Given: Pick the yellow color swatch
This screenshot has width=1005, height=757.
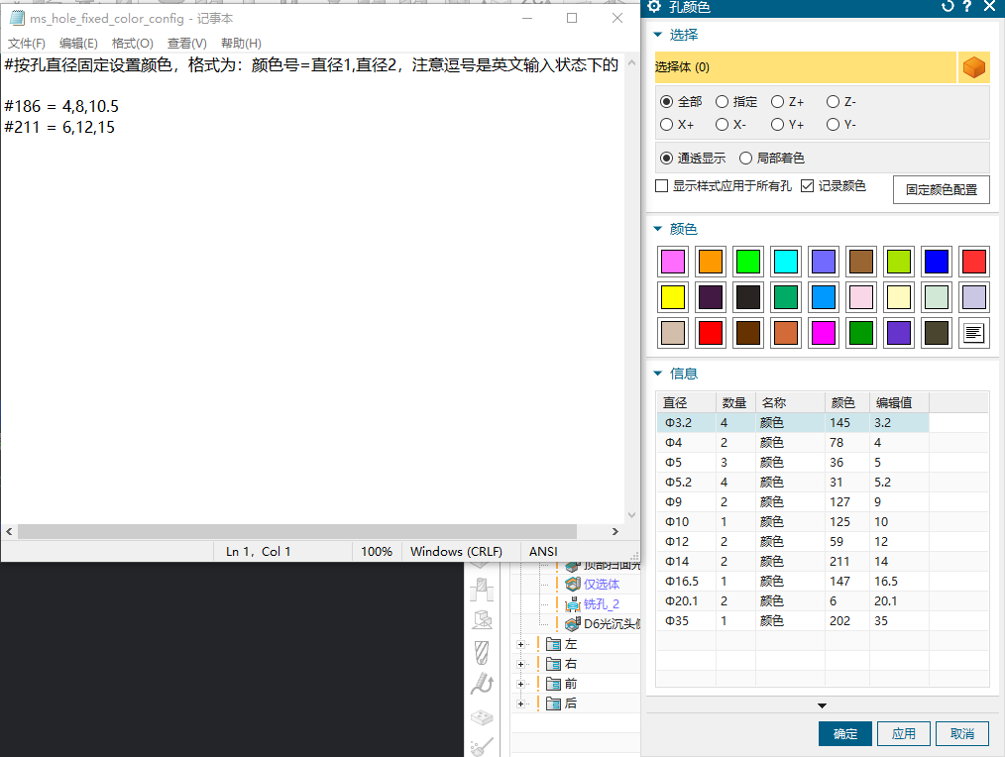Looking at the screenshot, I should 672,297.
